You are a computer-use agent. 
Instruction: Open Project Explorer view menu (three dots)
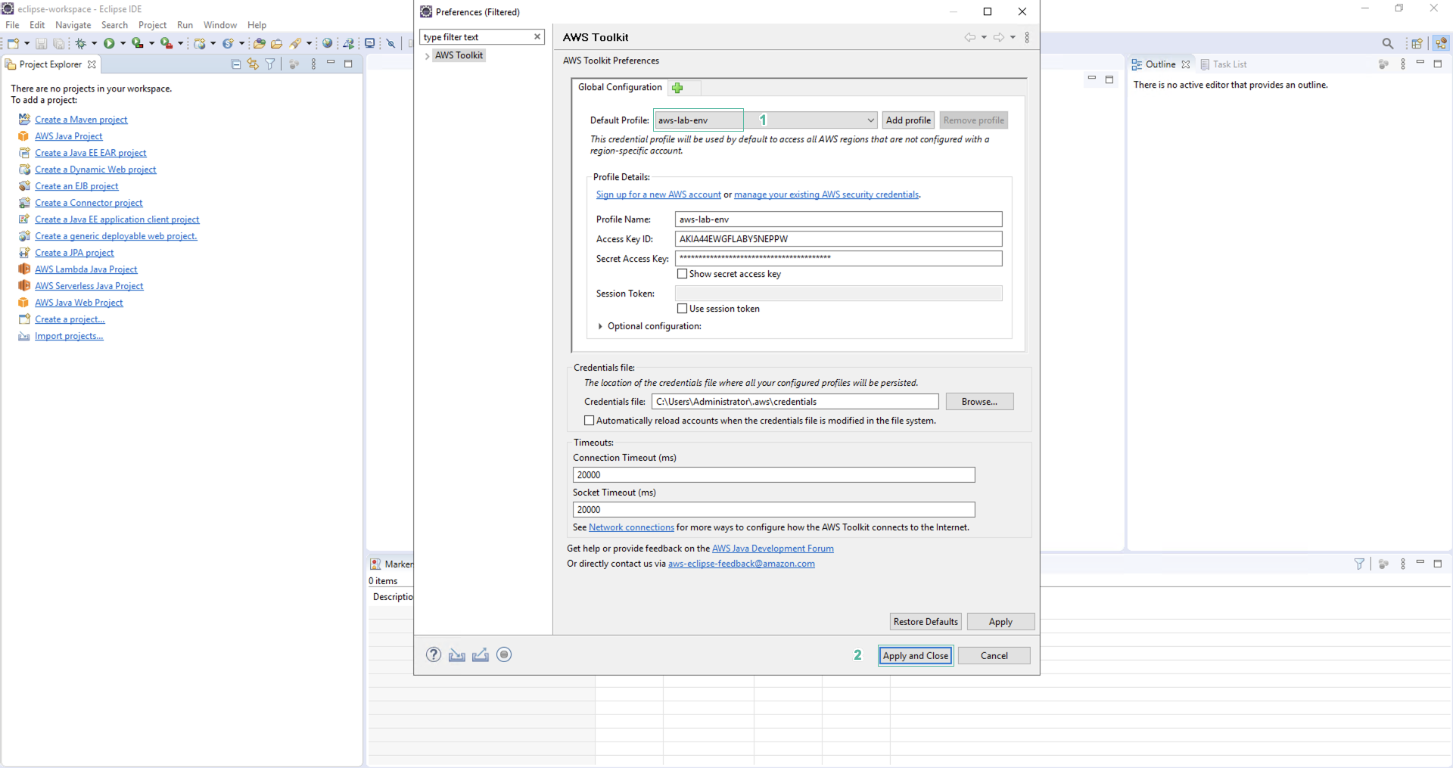tap(313, 64)
